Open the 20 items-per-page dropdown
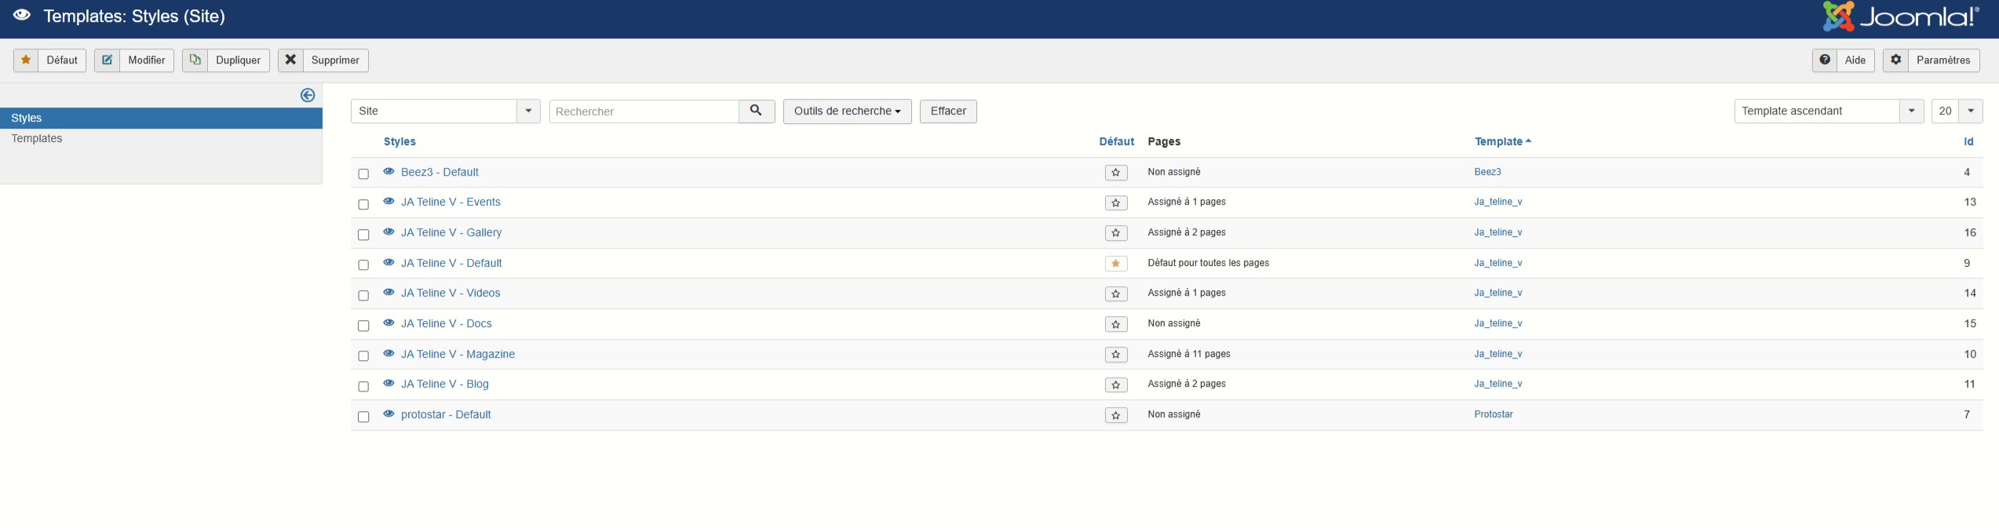This screenshot has width=1999, height=528. tap(1957, 111)
